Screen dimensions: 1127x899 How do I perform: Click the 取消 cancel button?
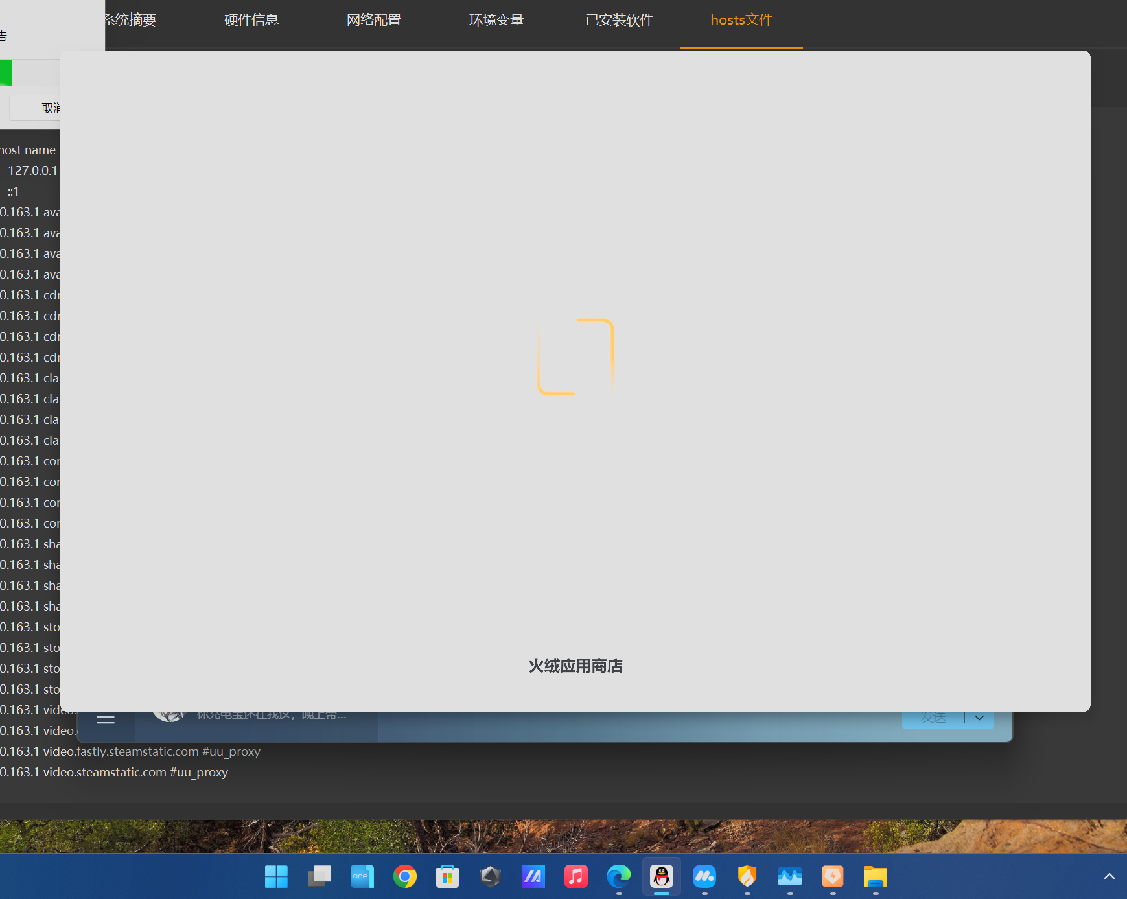point(36,108)
